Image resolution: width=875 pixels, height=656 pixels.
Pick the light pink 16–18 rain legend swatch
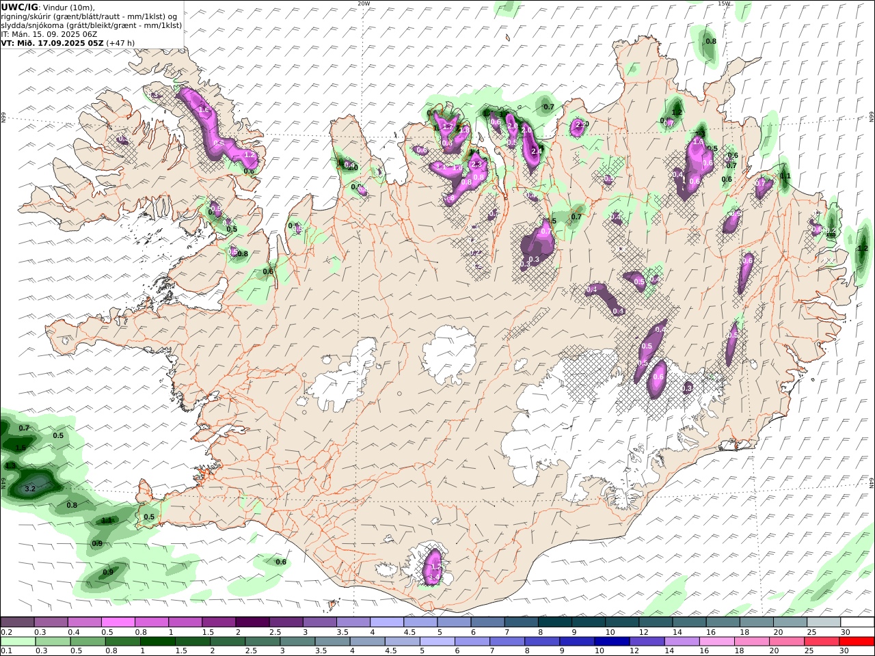click(716, 642)
